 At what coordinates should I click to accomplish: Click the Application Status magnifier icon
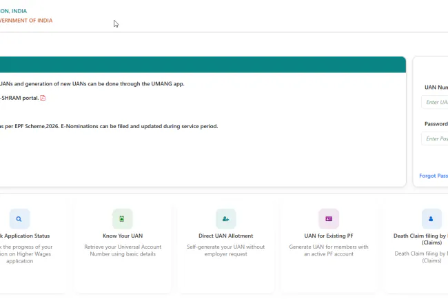[19, 219]
